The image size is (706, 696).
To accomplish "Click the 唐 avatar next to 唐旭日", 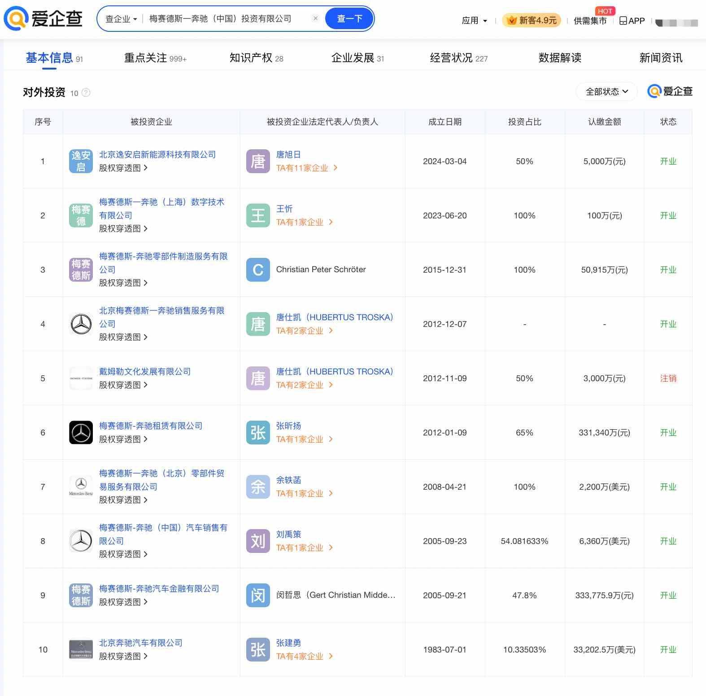I will coord(258,161).
